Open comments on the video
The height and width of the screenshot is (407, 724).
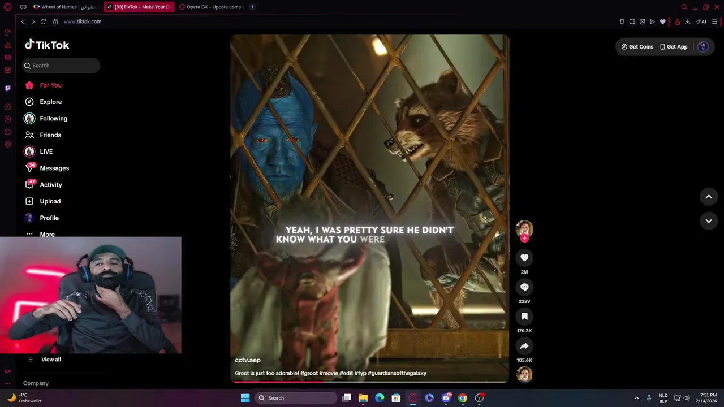[x=524, y=287]
